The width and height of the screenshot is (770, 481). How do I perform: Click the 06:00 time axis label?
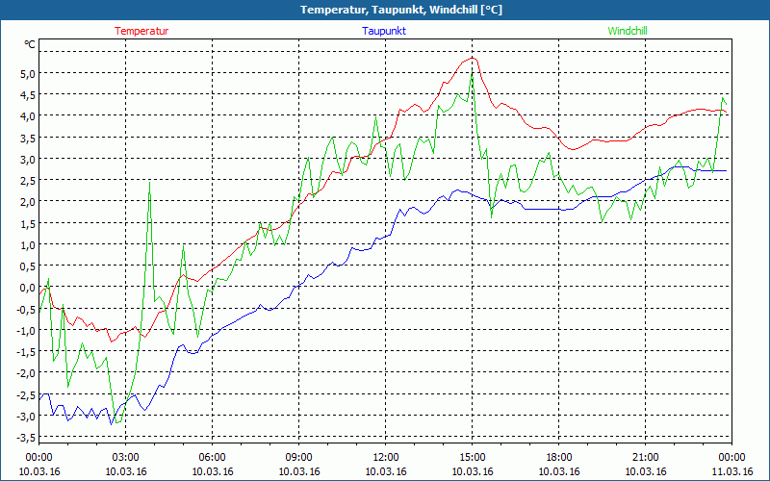click(x=212, y=458)
